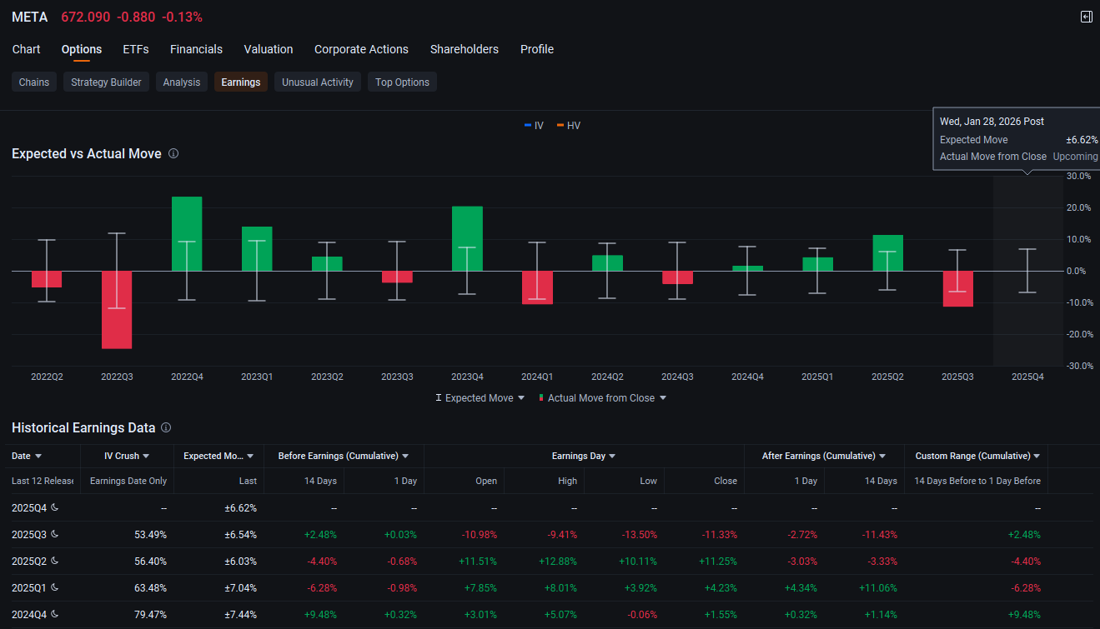1100x629 pixels.
Task: Click the 2023Q4 label on the chart axis
Action: (x=467, y=377)
